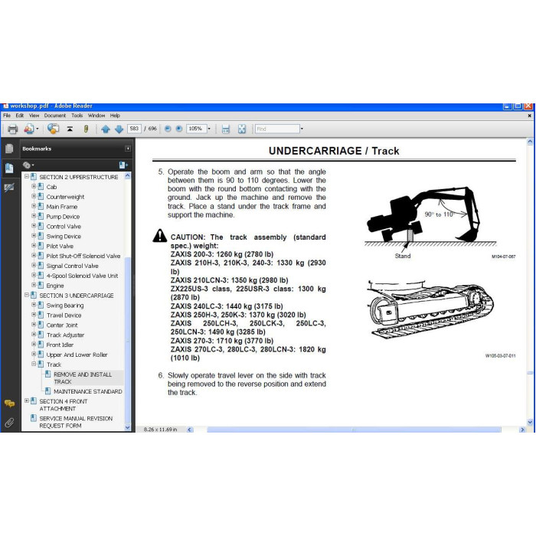Click the Find text box

coord(277,129)
